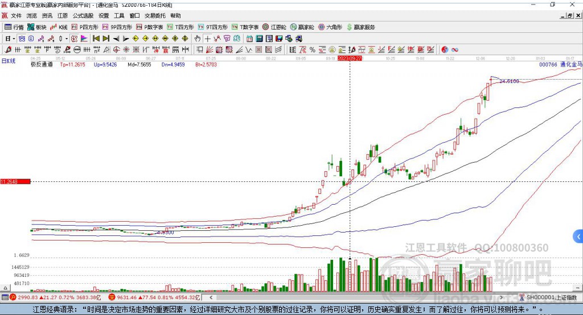Image resolution: width=583 pixels, height=315 pixels.
Task: Select the hand pan tool
Action: [x=198, y=39]
